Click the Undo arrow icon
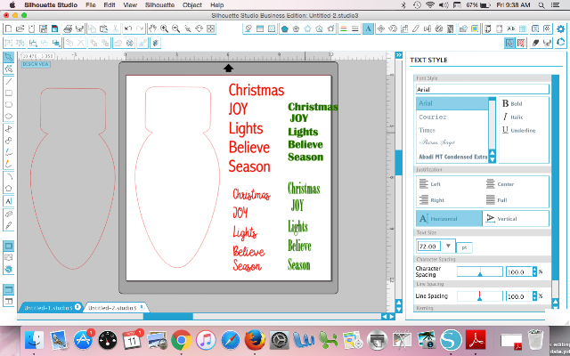The image size is (570, 356). [x=128, y=28]
